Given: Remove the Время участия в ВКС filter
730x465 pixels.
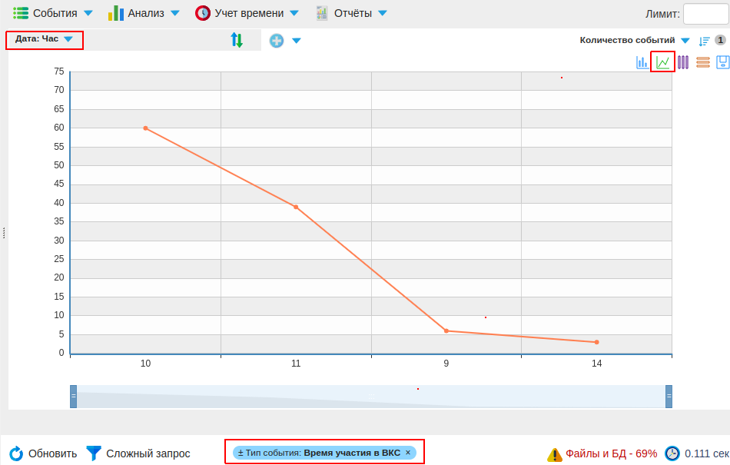Looking at the screenshot, I should click(x=408, y=453).
